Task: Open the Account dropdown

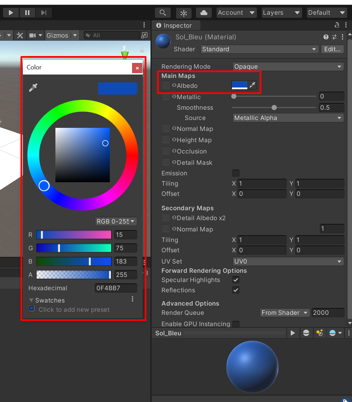Action: pos(237,13)
